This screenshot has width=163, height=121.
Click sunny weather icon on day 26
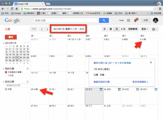156,89
